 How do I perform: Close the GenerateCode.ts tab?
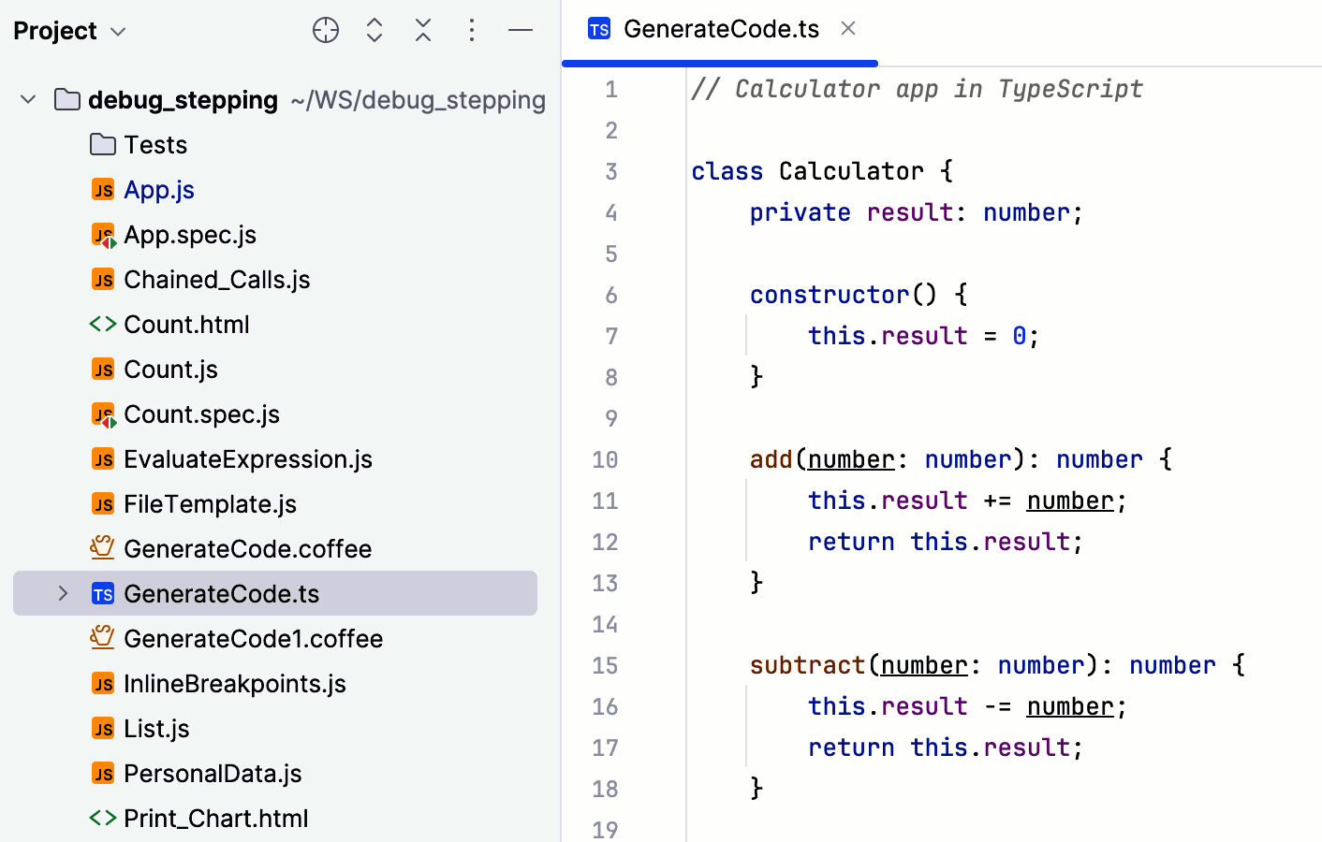point(847,29)
